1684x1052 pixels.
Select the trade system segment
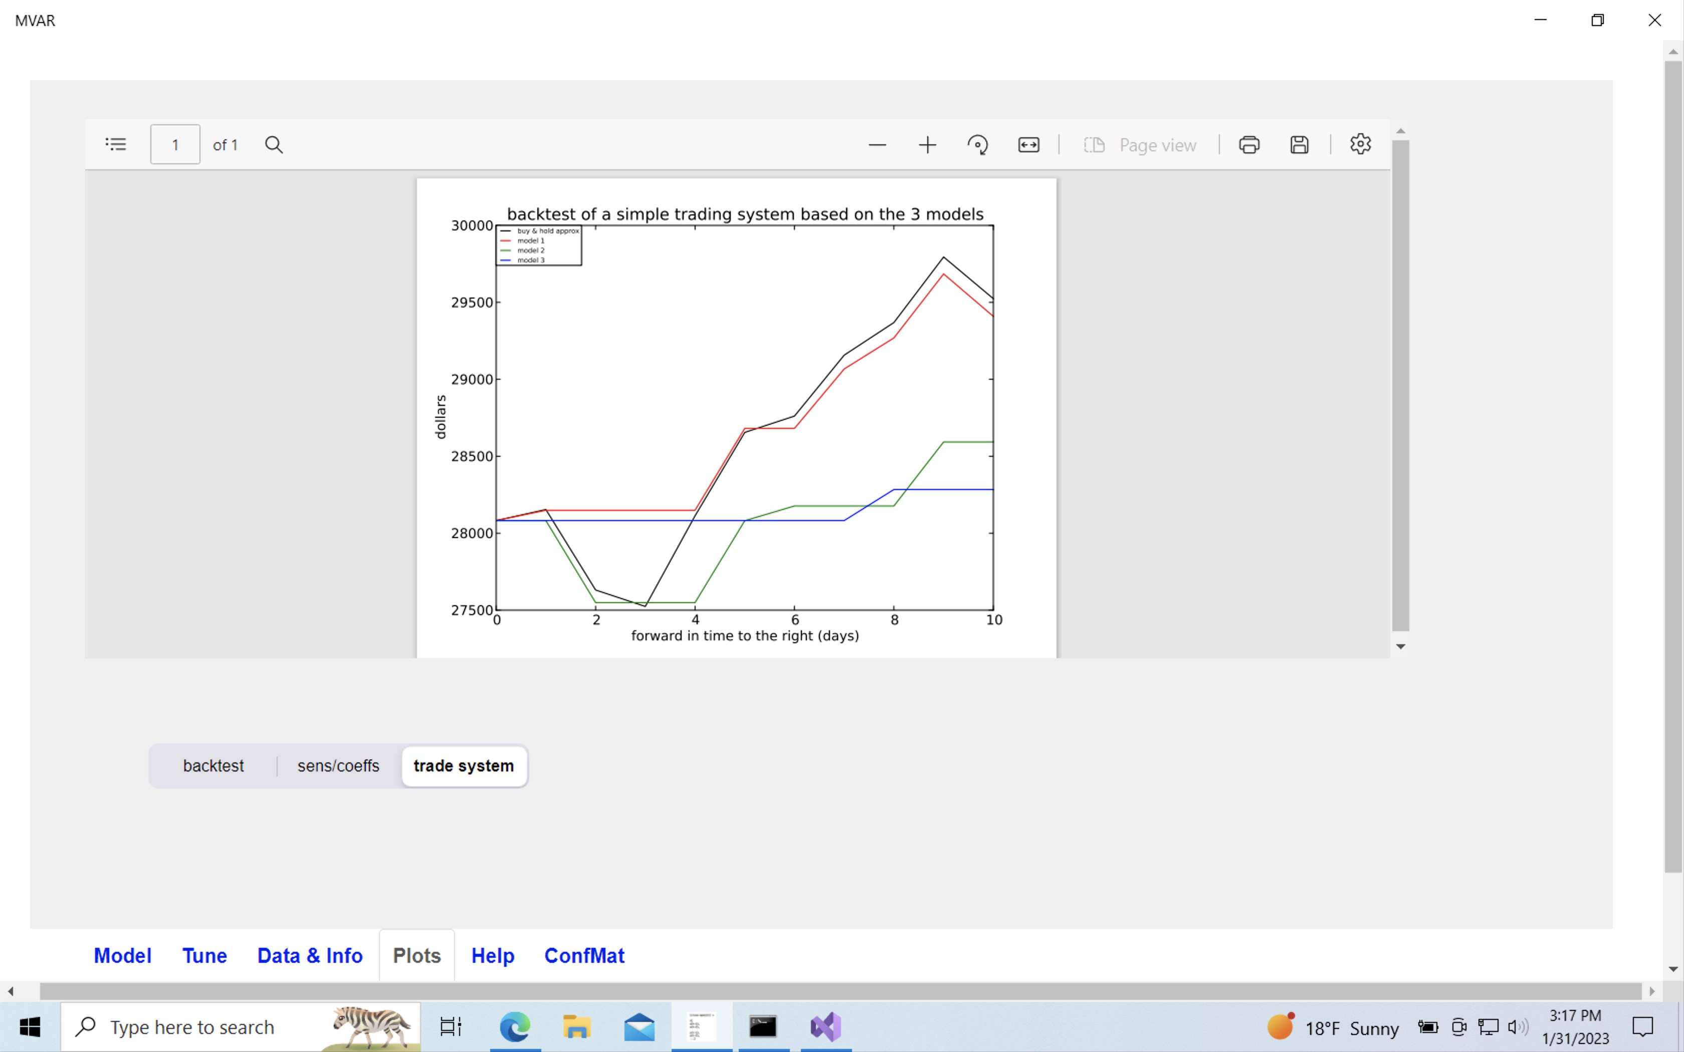464,765
